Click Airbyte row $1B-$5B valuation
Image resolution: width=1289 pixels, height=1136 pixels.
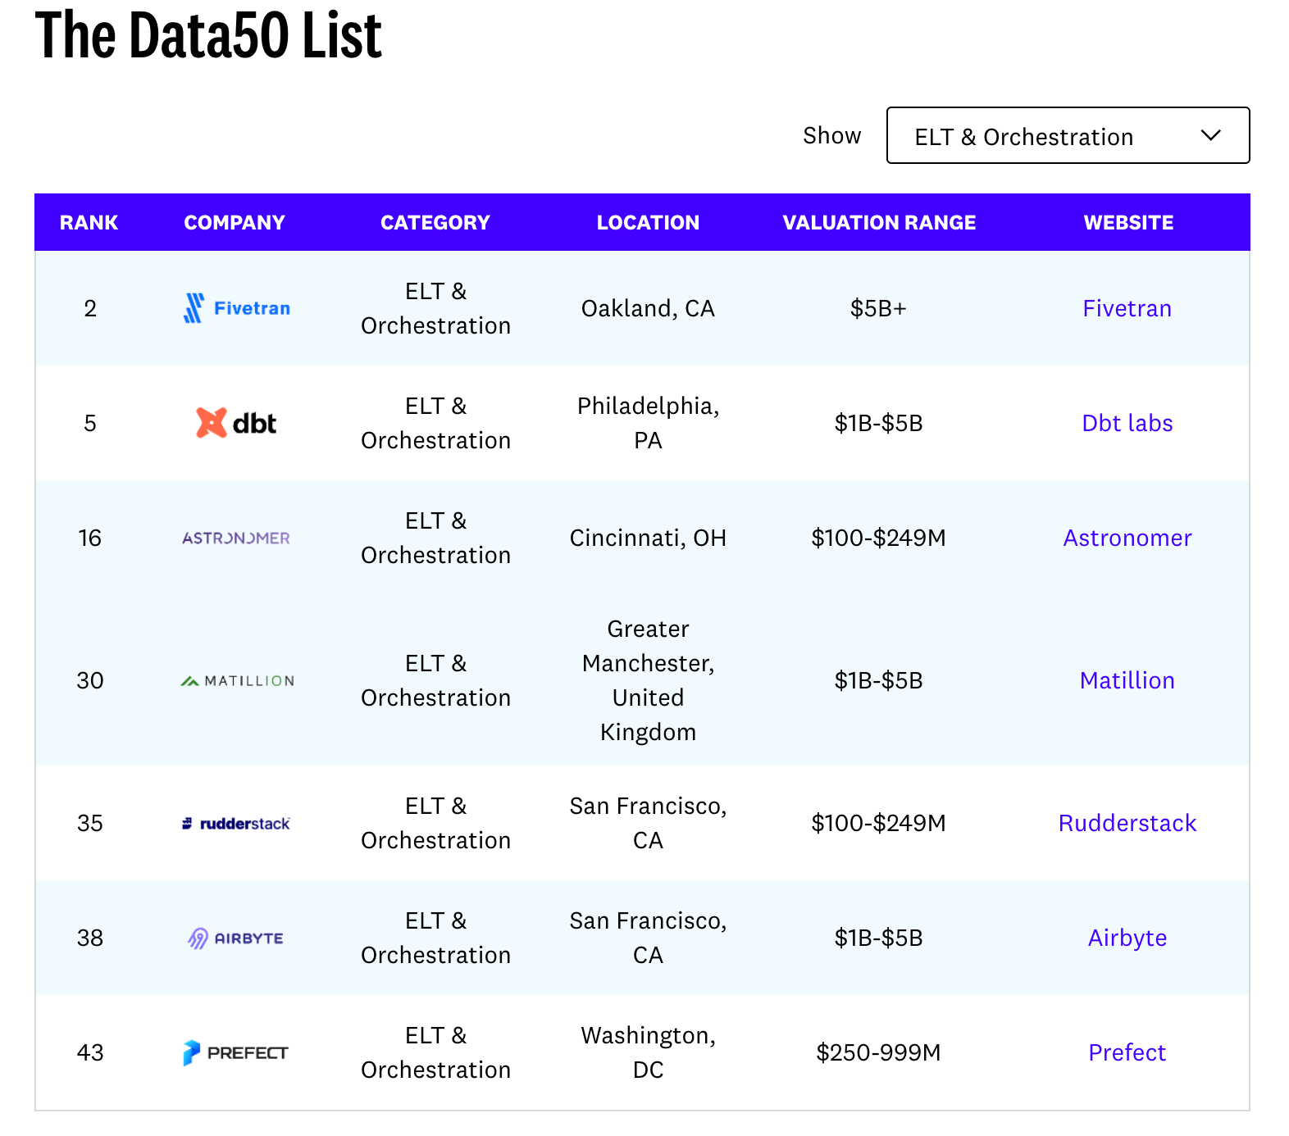pyautogui.click(x=878, y=938)
